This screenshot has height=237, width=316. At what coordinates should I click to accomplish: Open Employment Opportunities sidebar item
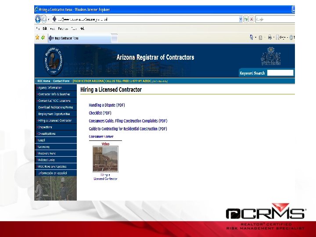click(x=56, y=114)
